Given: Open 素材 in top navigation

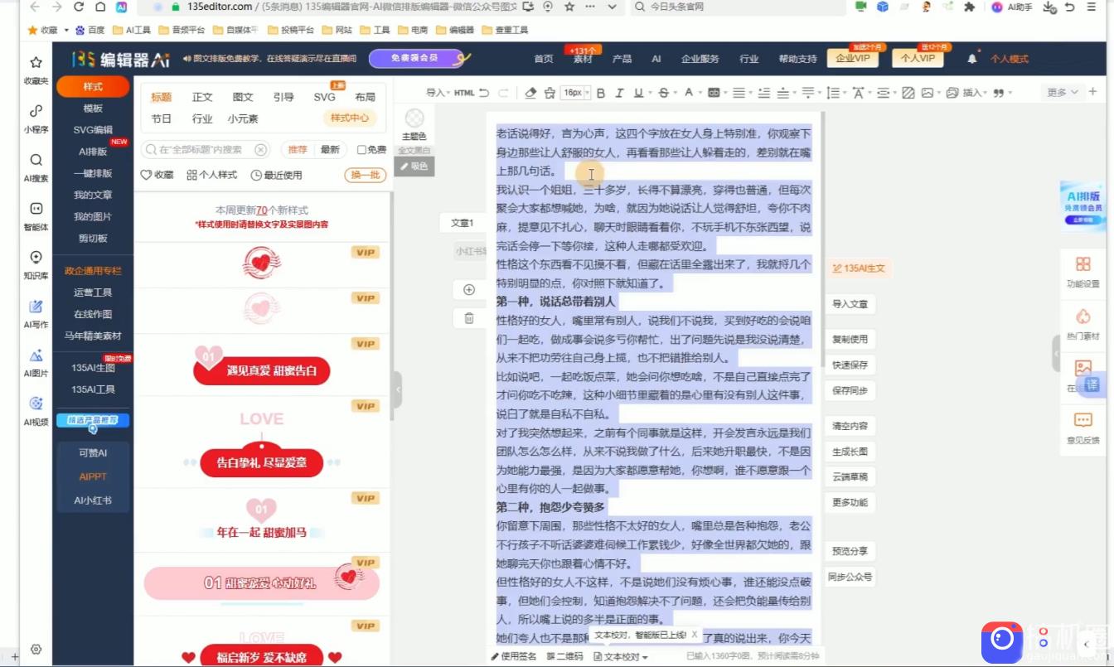Looking at the screenshot, I should pos(583,59).
